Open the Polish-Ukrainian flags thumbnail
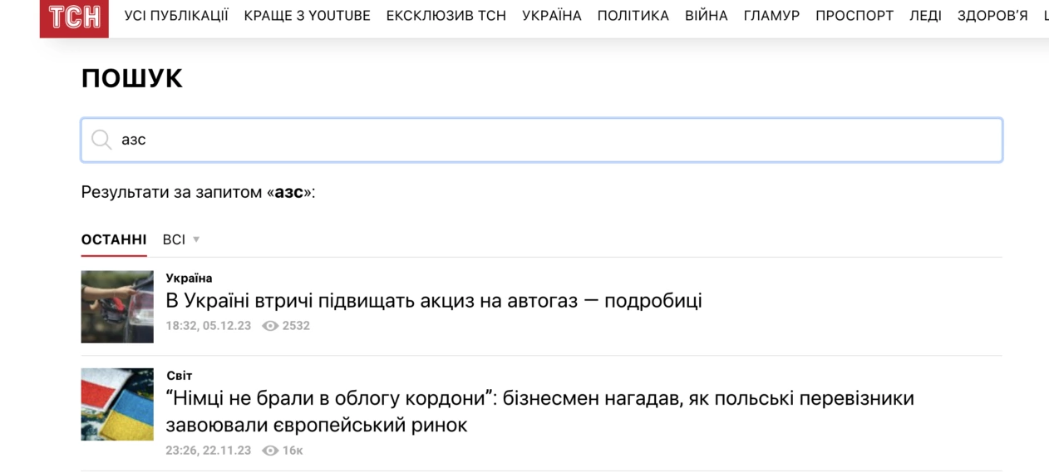The height and width of the screenshot is (473, 1049). click(x=117, y=405)
